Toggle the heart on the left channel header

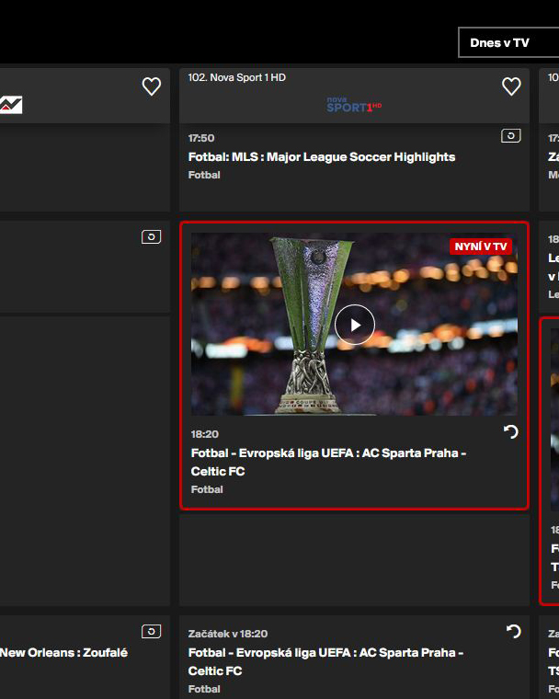(152, 86)
